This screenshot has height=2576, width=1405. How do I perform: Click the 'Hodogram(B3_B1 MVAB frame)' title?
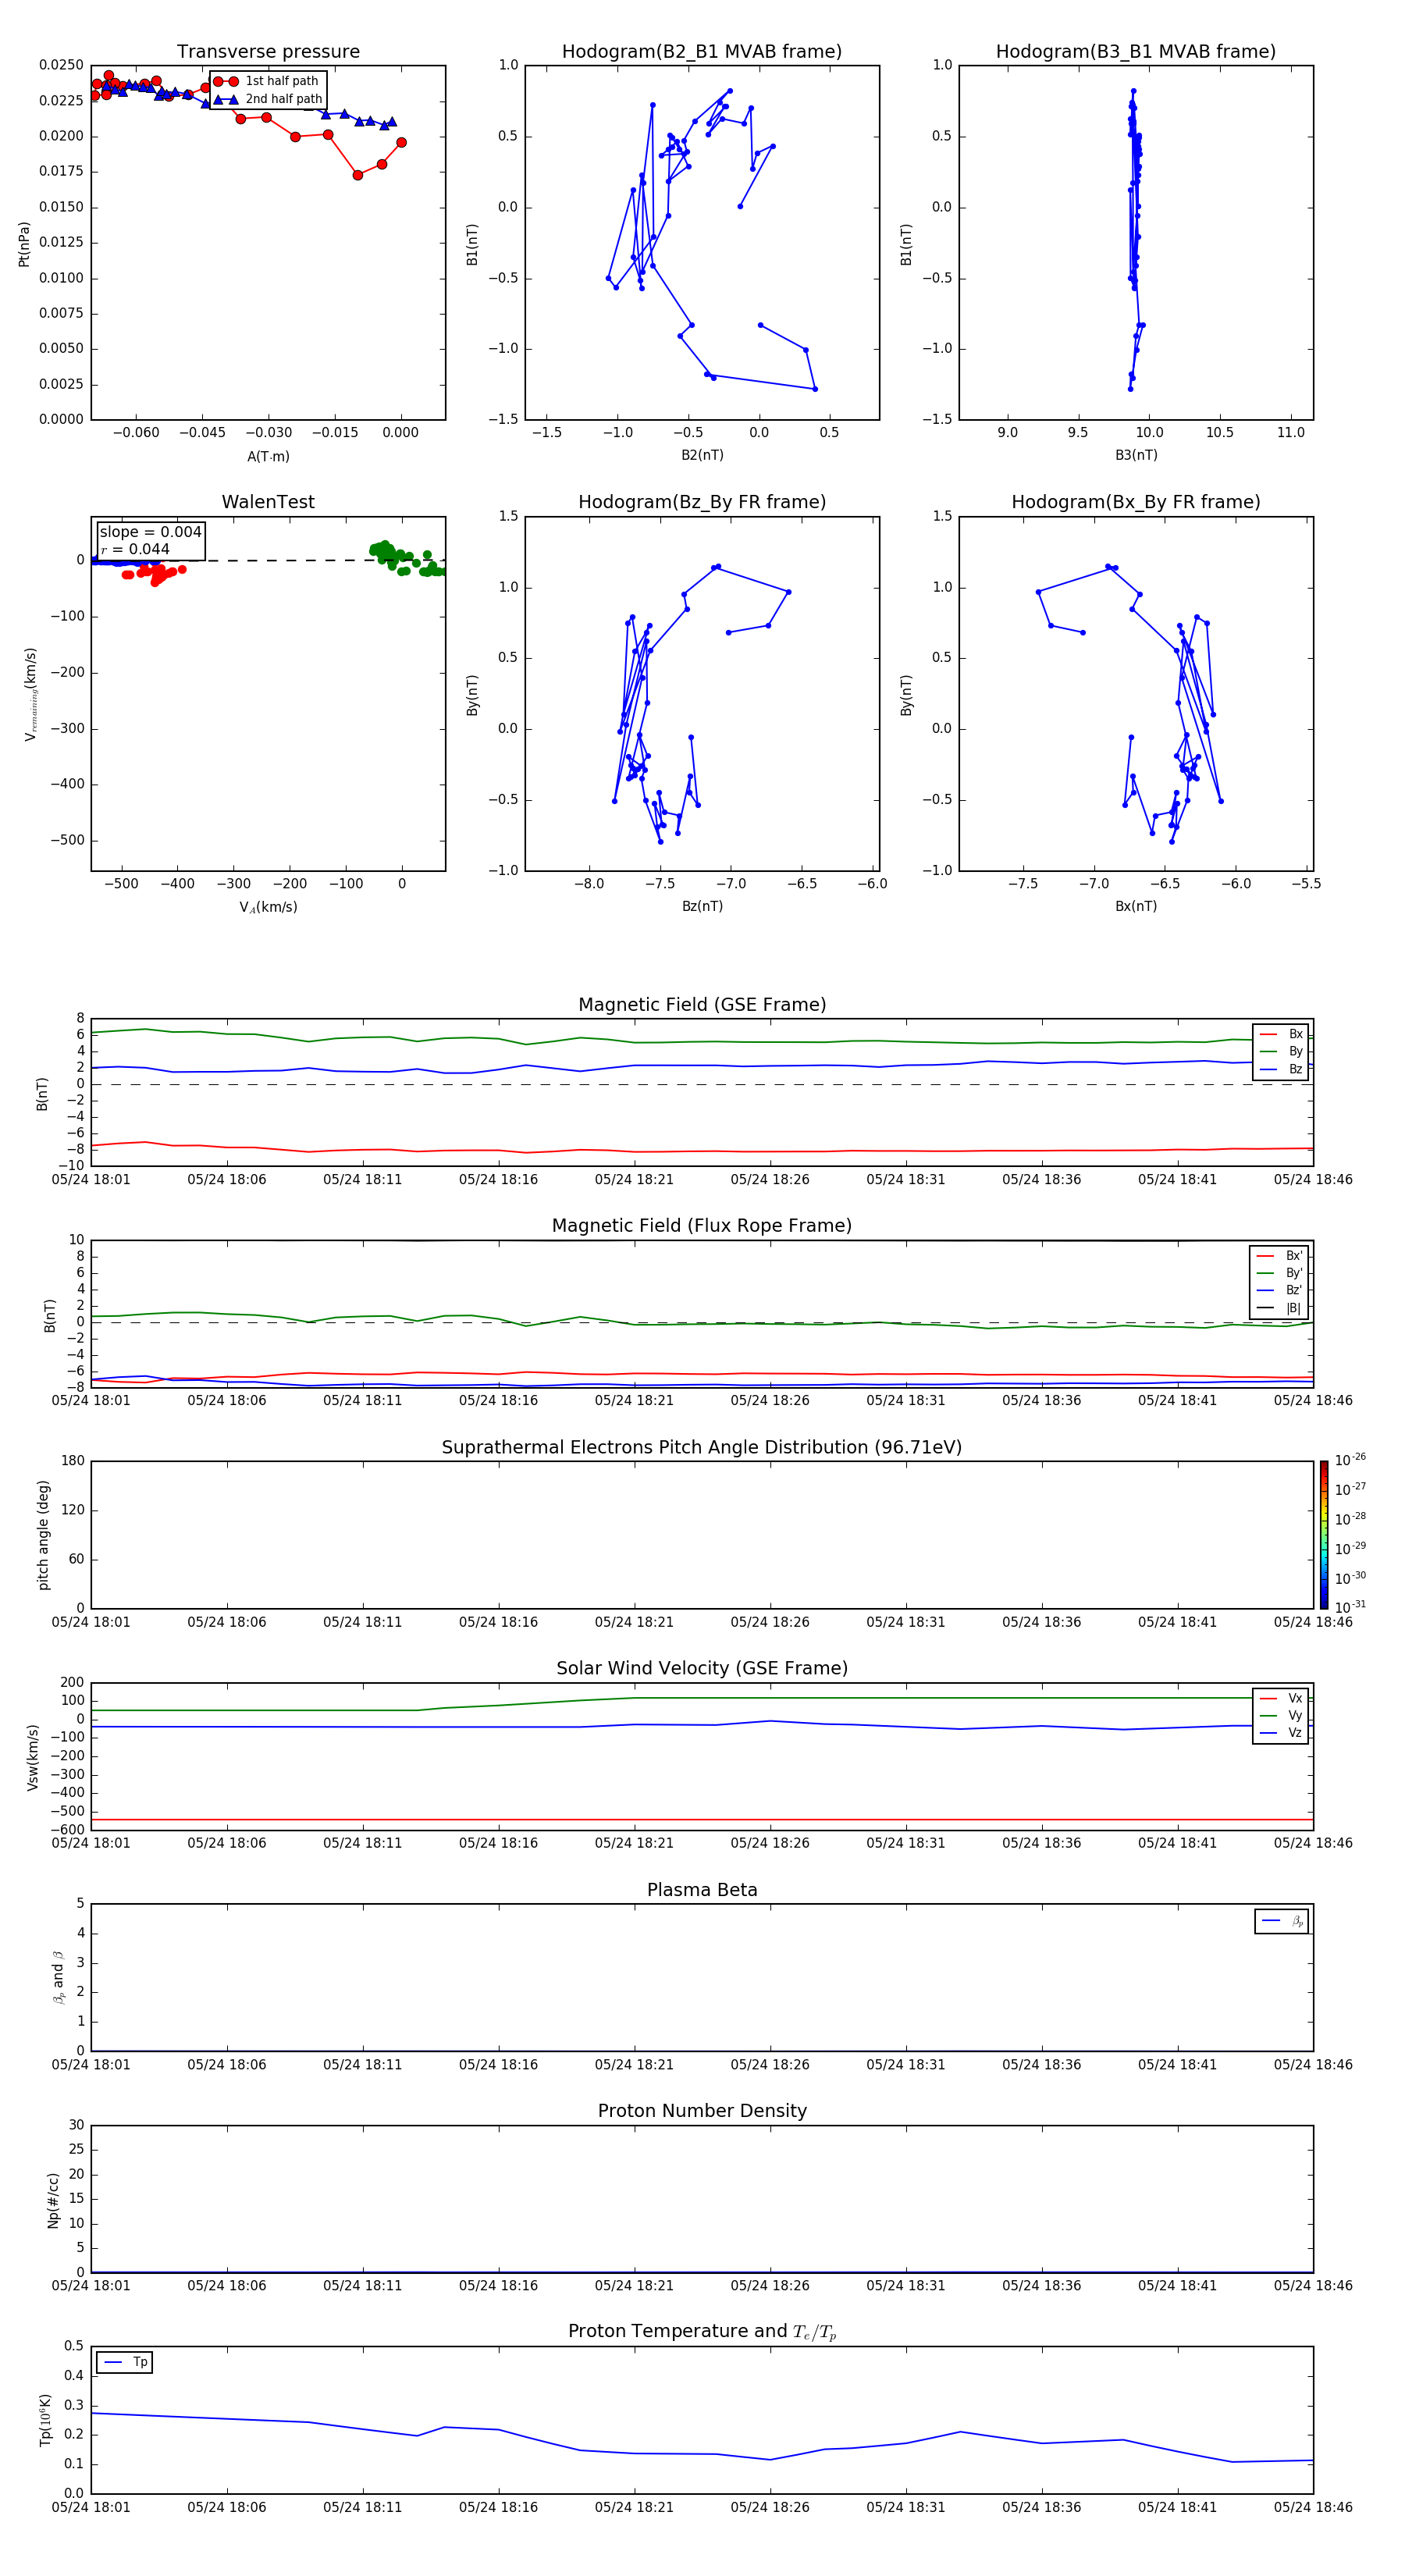pos(1136,52)
